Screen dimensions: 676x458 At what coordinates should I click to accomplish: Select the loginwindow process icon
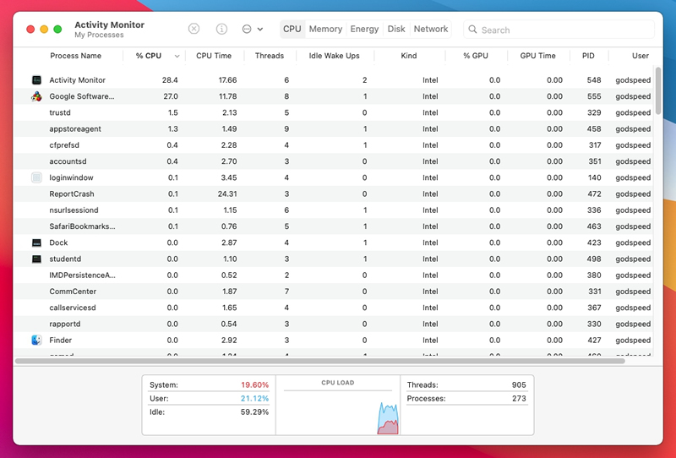pos(36,177)
